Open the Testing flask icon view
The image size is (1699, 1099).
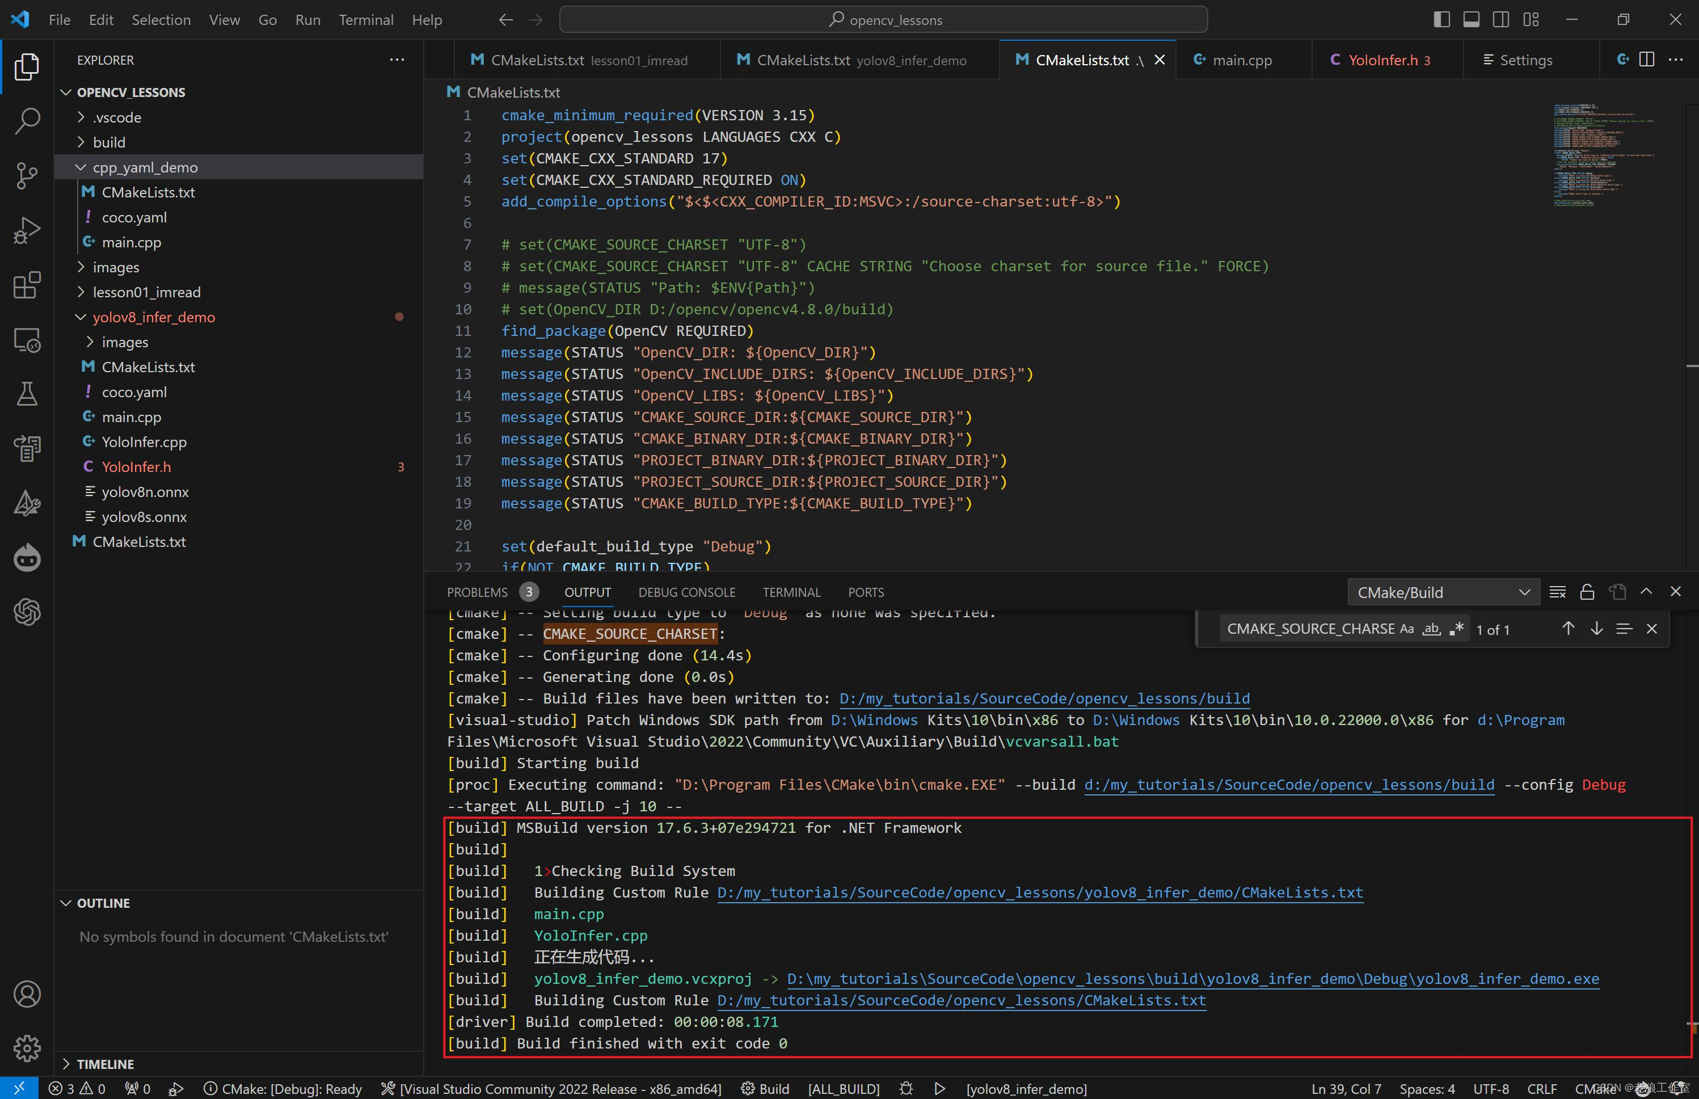(x=27, y=394)
